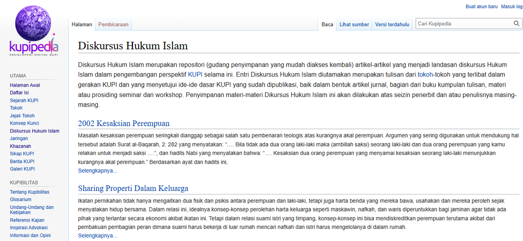Click the KUPI link in intro paragraph

click(x=195, y=74)
